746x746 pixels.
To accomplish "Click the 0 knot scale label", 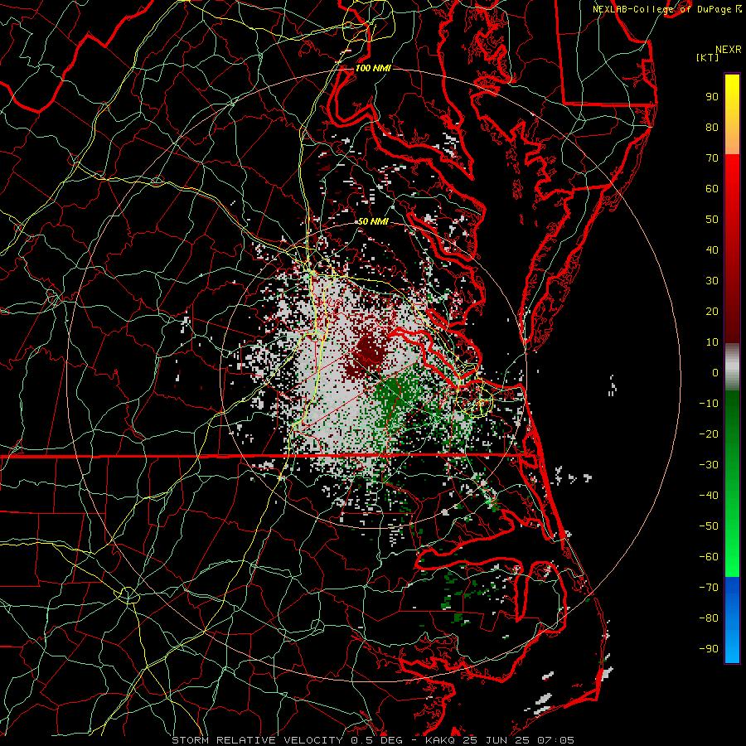I will [715, 372].
